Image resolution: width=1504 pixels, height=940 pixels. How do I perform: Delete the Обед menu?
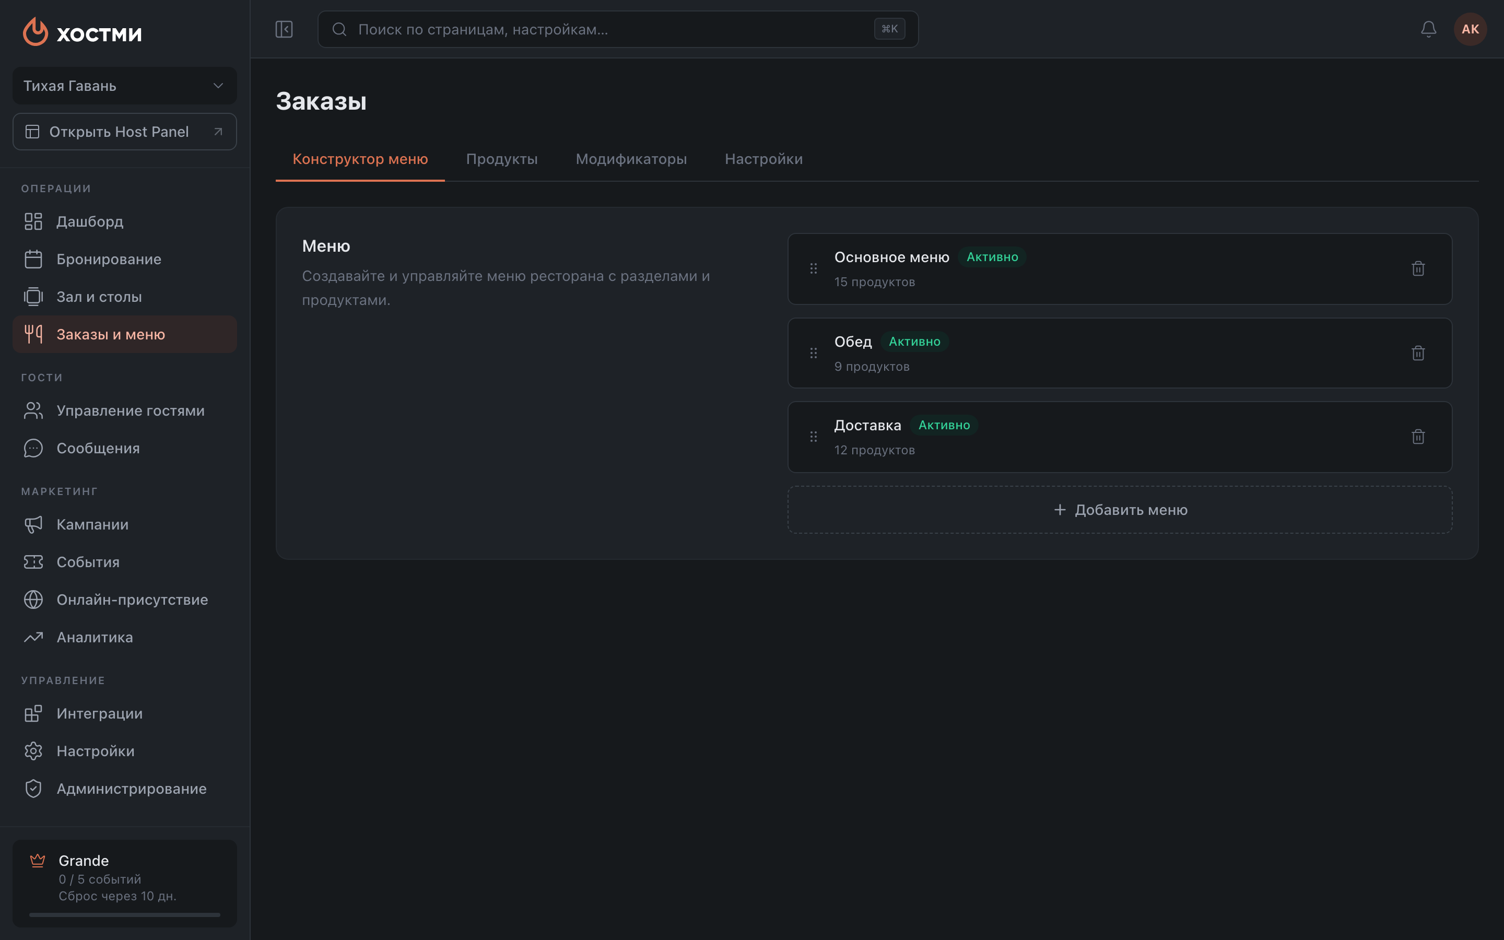(1418, 353)
